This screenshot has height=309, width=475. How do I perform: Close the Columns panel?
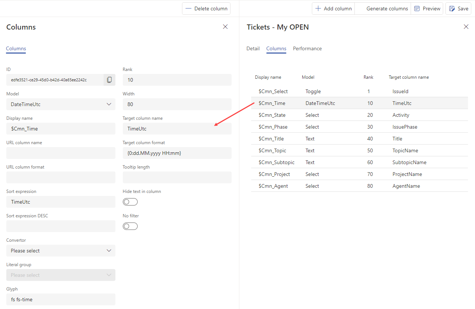[225, 27]
